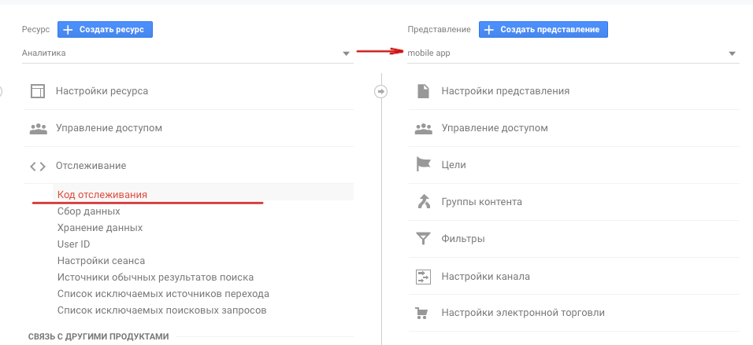This screenshot has height=345, width=753.
Task: Click the СВЯЗЬ С ДРУГИМИ ПРОДУКТАМИ heading
Action: (x=98, y=337)
